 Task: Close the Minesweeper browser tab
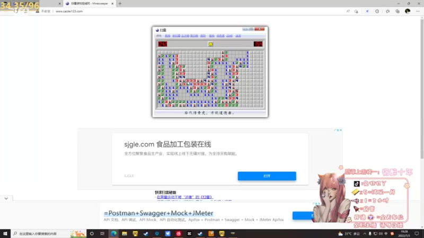[112, 4]
